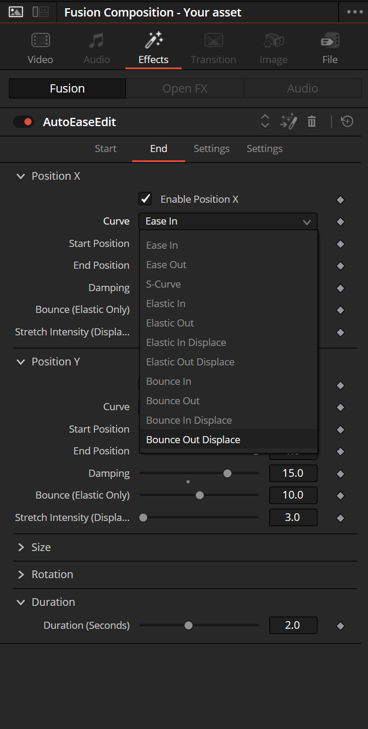Screen dimensions: 368x729
Task: Switch to the Start tab
Action: click(x=105, y=149)
